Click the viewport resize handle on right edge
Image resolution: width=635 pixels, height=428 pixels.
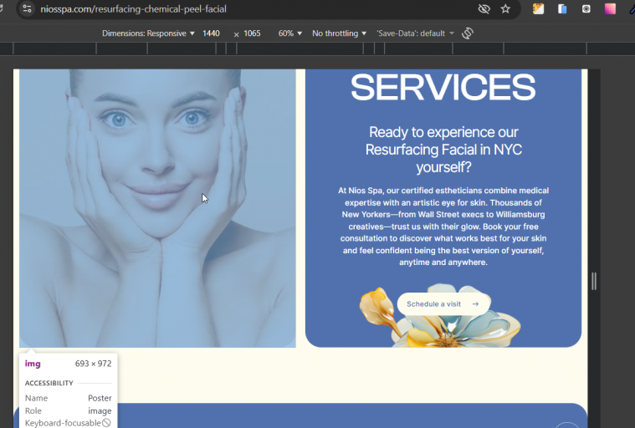pos(594,281)
